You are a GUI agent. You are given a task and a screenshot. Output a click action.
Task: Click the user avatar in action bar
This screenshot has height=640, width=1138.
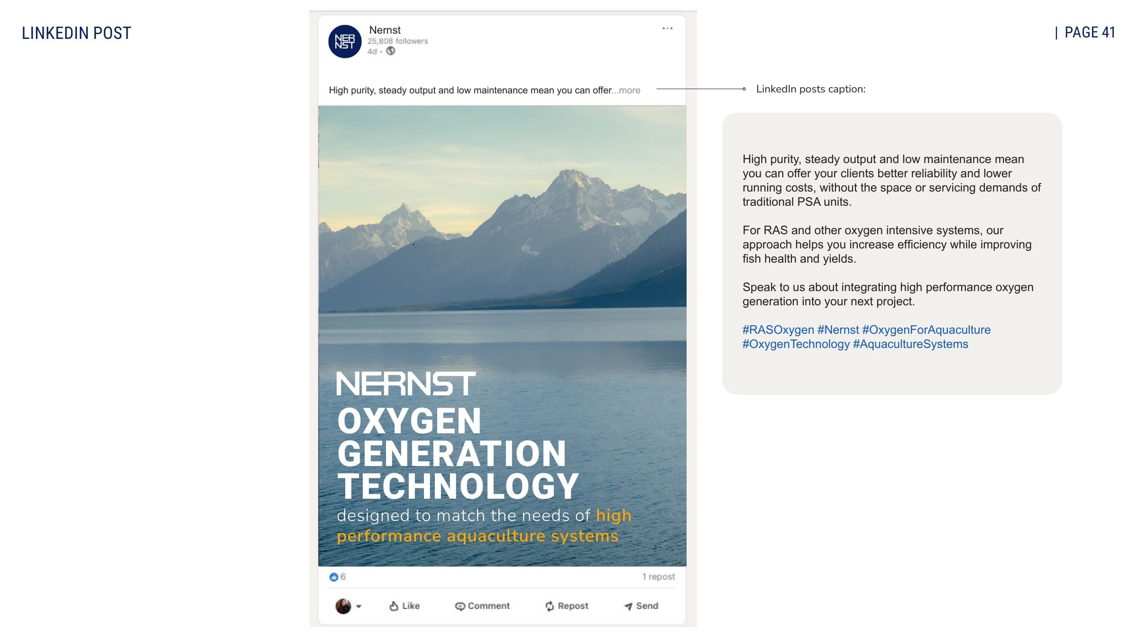click(343, 606)
